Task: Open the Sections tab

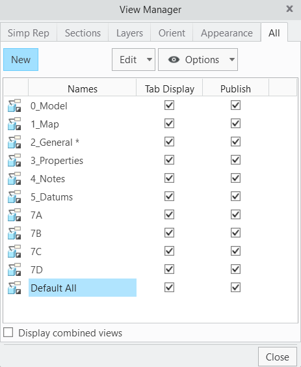Action: pos(83,33)
